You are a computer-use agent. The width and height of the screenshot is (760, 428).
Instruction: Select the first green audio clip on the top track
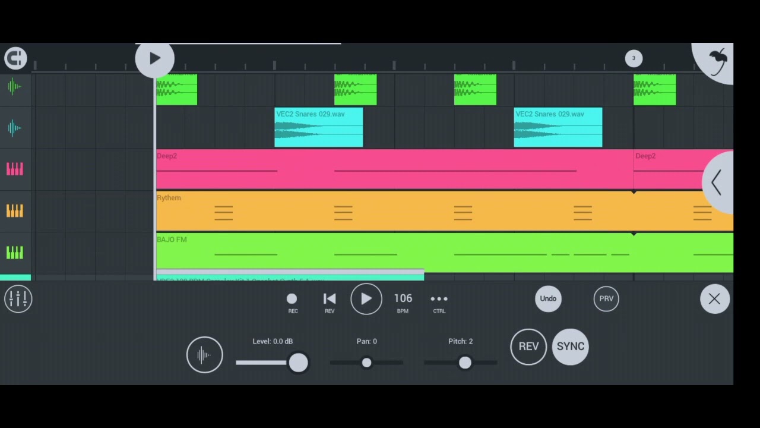(177, 90)
